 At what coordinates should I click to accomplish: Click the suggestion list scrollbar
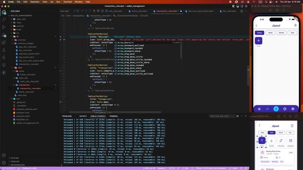[181, 50]
